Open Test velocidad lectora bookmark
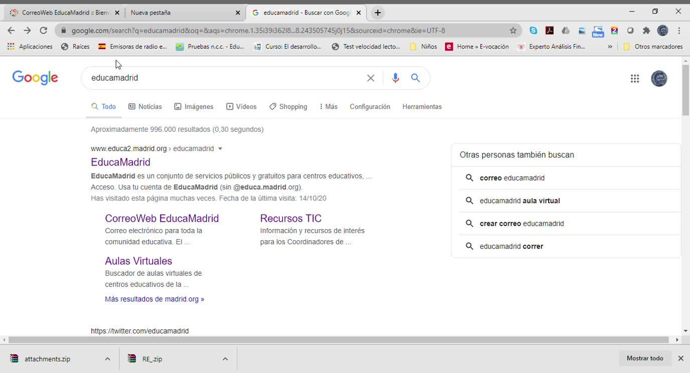Image resolution: width=690 pixels, height=373 pixels. (366, 47)
